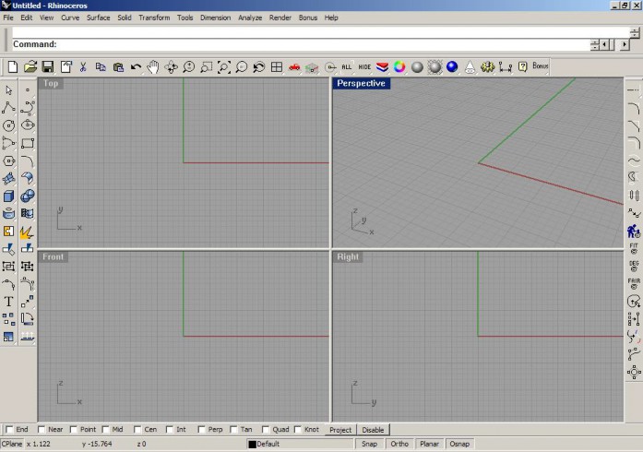Click into the Command input field
The width and height of the screenshot is (643, 452).
click(322, 44)
